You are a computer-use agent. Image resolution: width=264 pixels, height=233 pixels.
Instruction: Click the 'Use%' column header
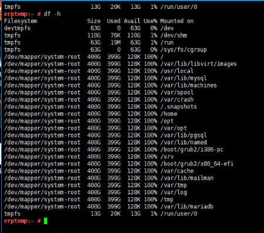tap(150, 21)
